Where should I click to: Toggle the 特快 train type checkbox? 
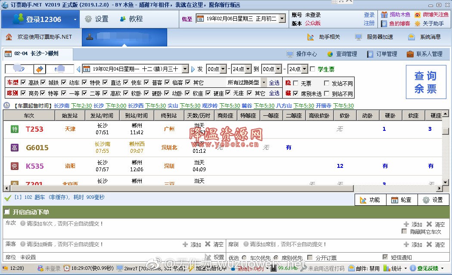84,82
